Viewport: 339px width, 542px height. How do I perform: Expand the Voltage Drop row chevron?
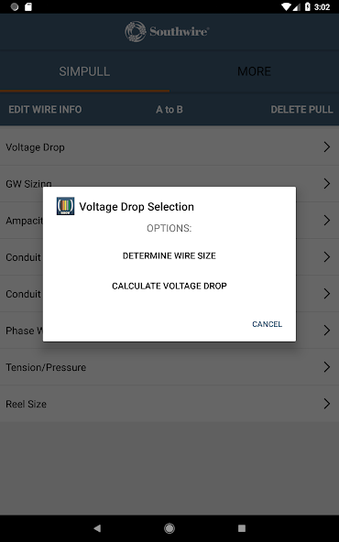tap(326, 146)
